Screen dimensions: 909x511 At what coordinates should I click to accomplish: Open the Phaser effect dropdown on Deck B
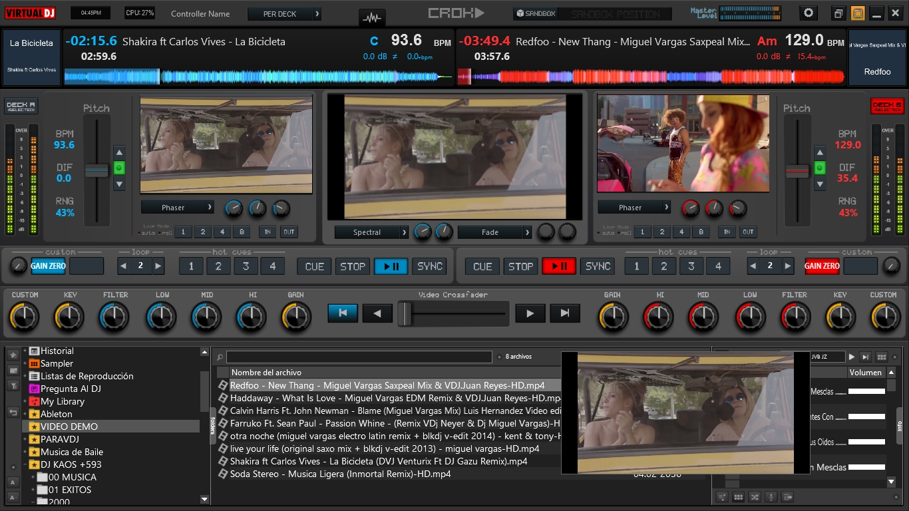(x=634, y=208)
